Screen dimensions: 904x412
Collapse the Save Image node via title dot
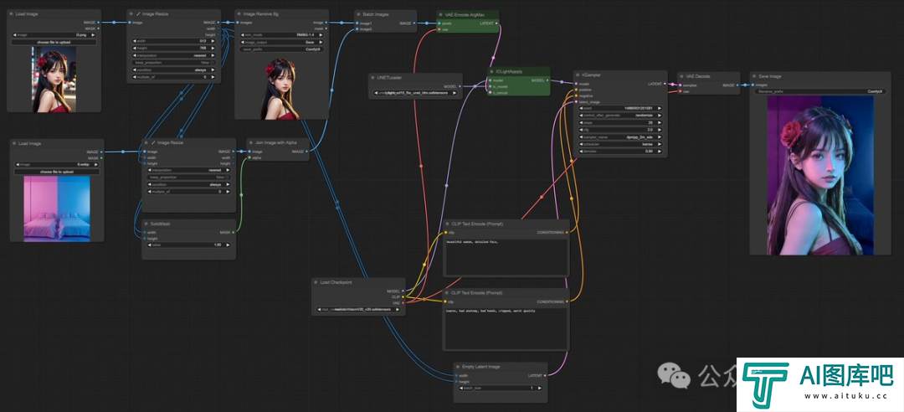tap(755, 76)
